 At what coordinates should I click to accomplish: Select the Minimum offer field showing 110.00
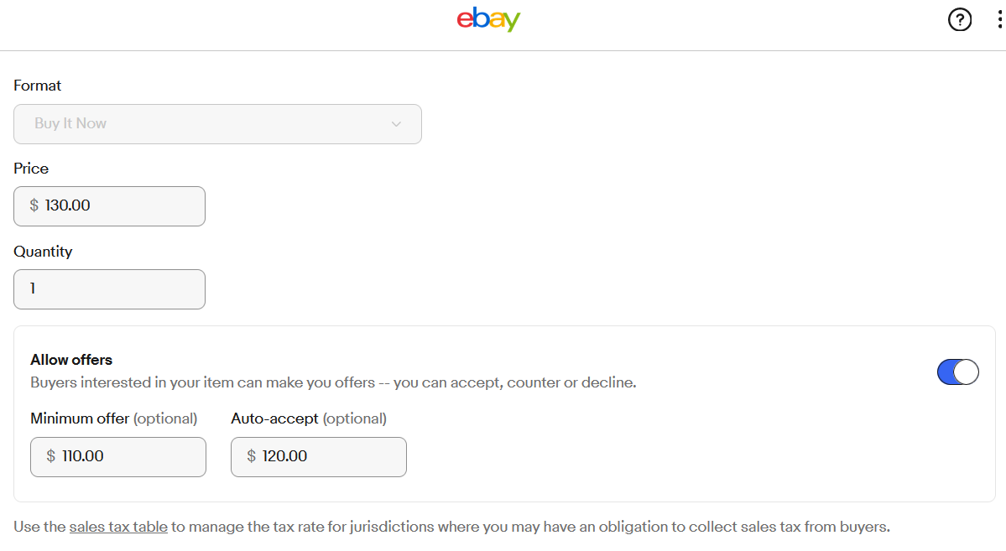coord(117,456)
